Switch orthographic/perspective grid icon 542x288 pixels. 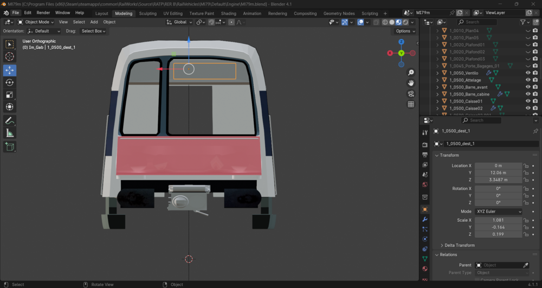411,104
